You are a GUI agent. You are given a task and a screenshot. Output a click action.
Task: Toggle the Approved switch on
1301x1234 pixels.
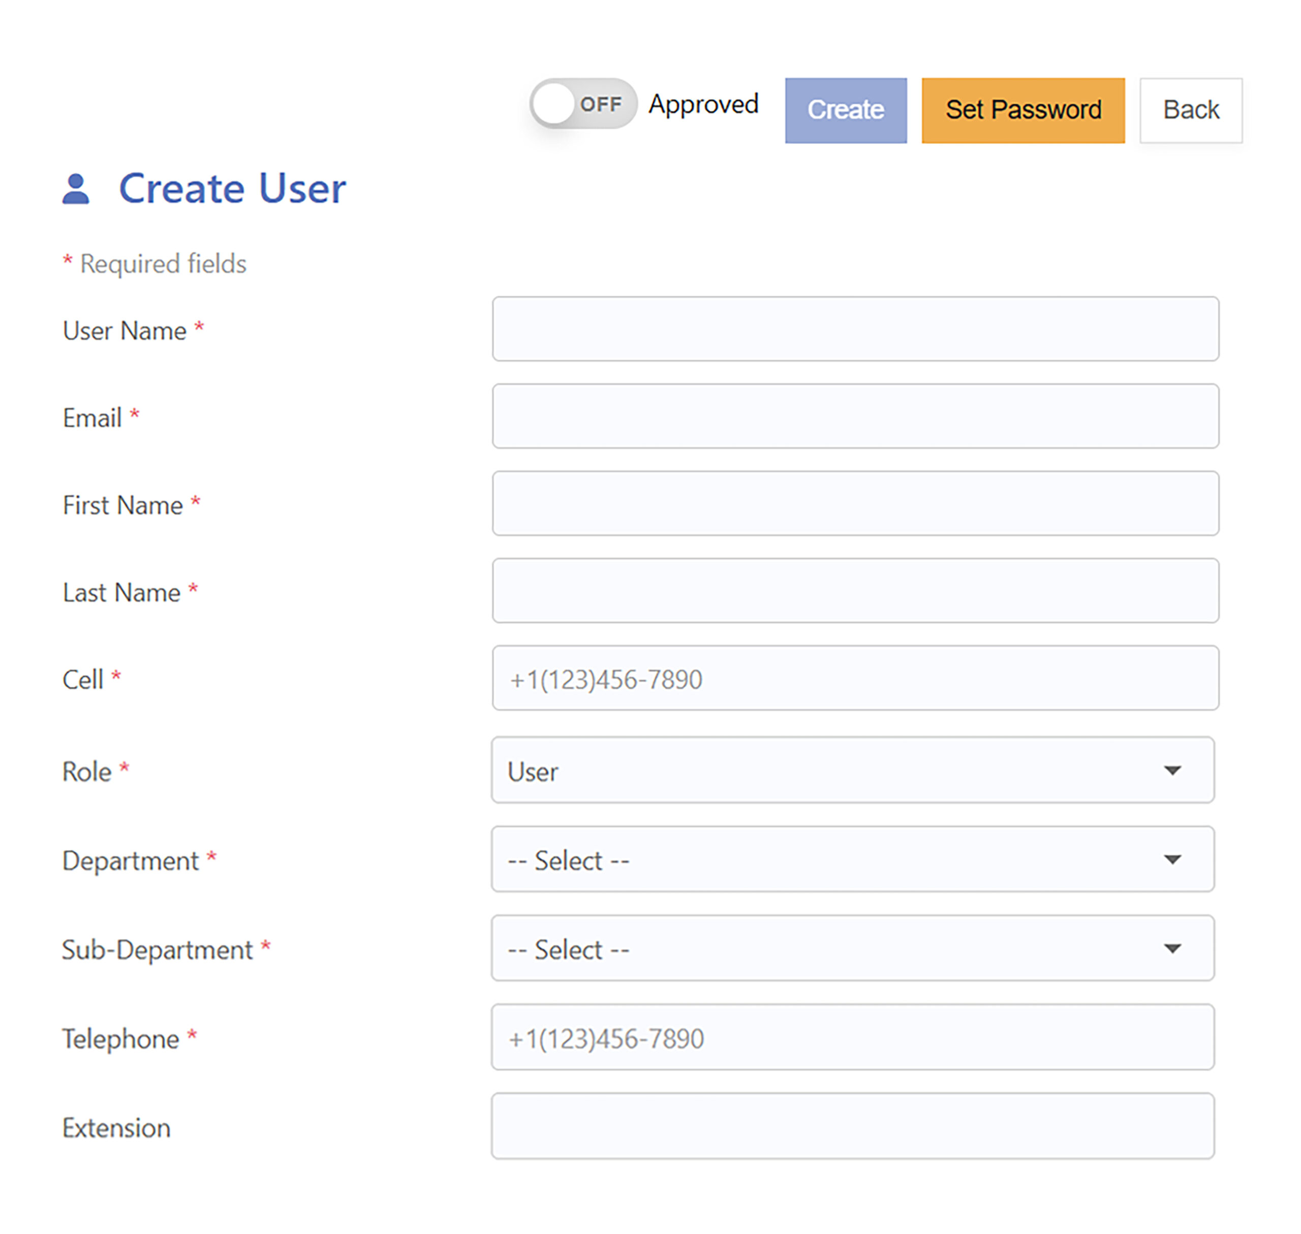click(x=582, y=104)
